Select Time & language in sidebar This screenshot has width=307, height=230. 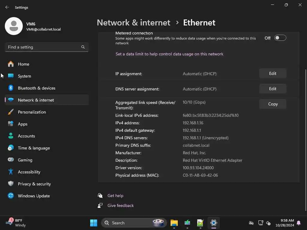coord(34,148)
